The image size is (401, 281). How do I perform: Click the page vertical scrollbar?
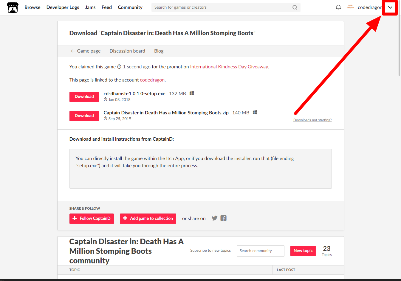tap(400, 38)
